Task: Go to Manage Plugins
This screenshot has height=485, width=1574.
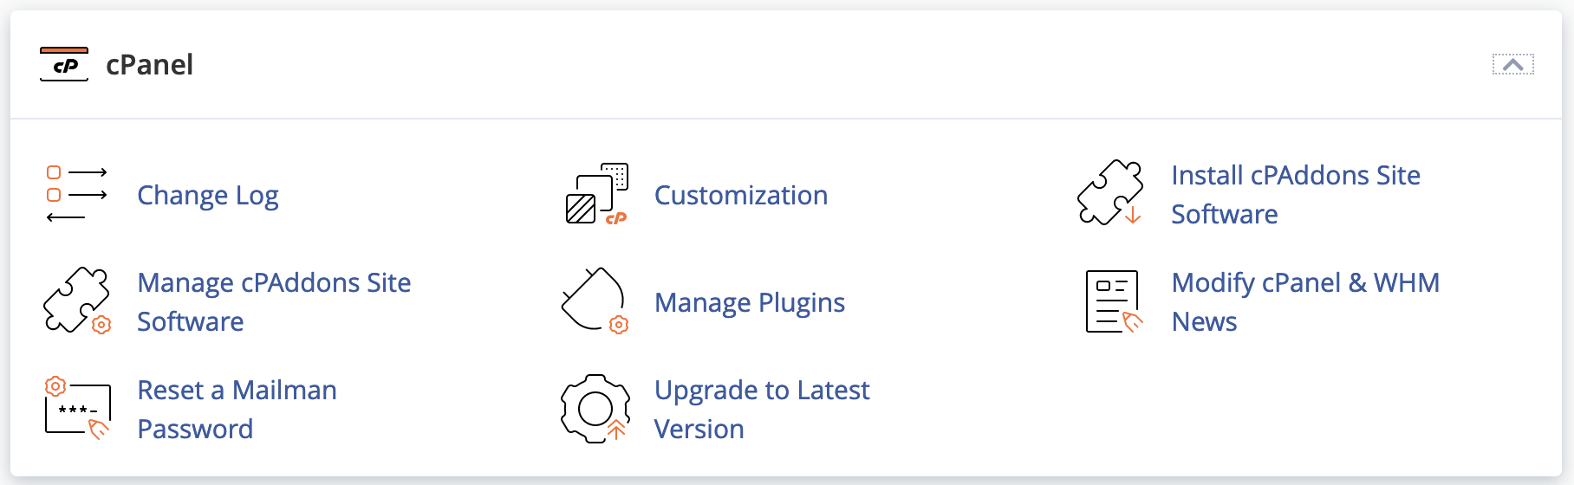Action: point(750,303)
